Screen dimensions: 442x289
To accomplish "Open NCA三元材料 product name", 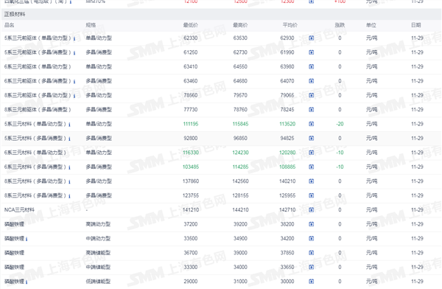I will point(19,209).
